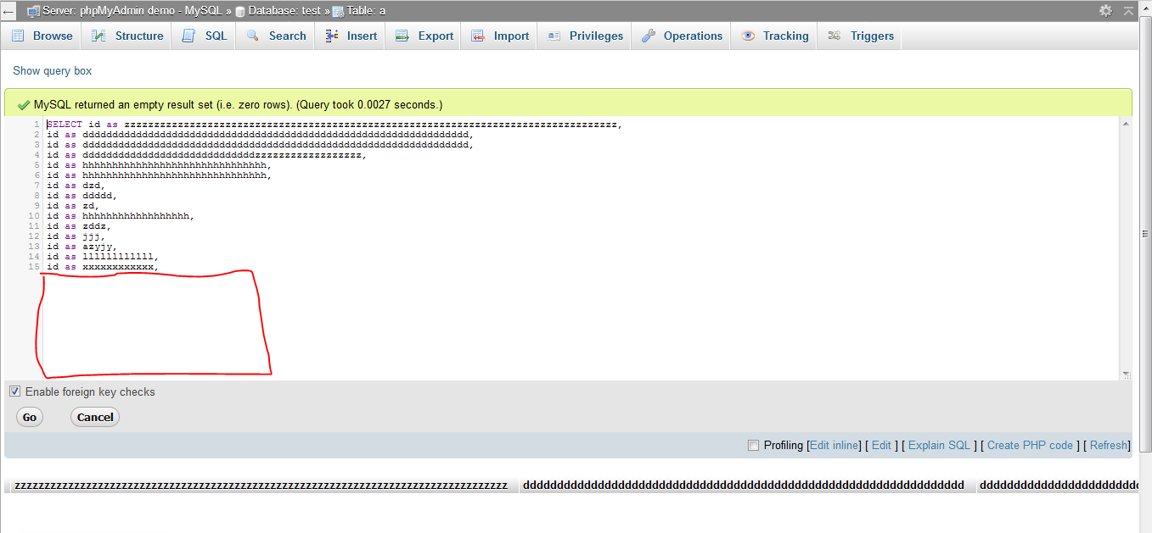
Task: Click the Import icon
Action: coord(476,36)
